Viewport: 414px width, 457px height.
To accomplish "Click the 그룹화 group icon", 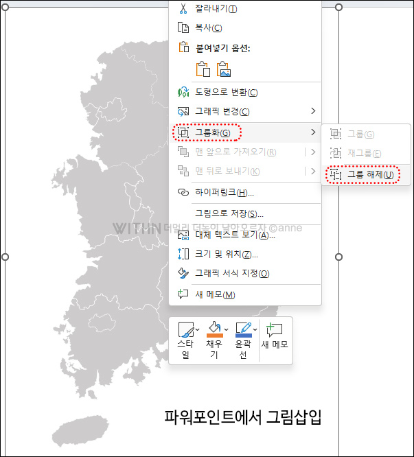I will click(183, 132).
